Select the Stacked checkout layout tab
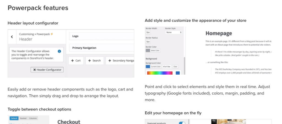Screen dimensions: 282x124 [23, 118]
